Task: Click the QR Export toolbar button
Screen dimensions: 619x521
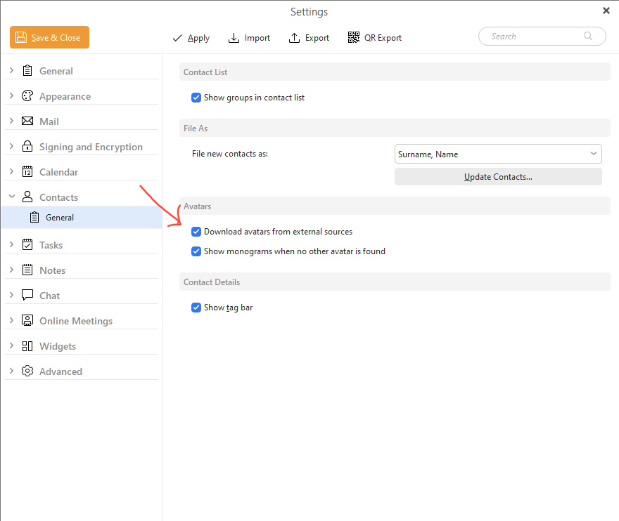Action: [375, 38]
